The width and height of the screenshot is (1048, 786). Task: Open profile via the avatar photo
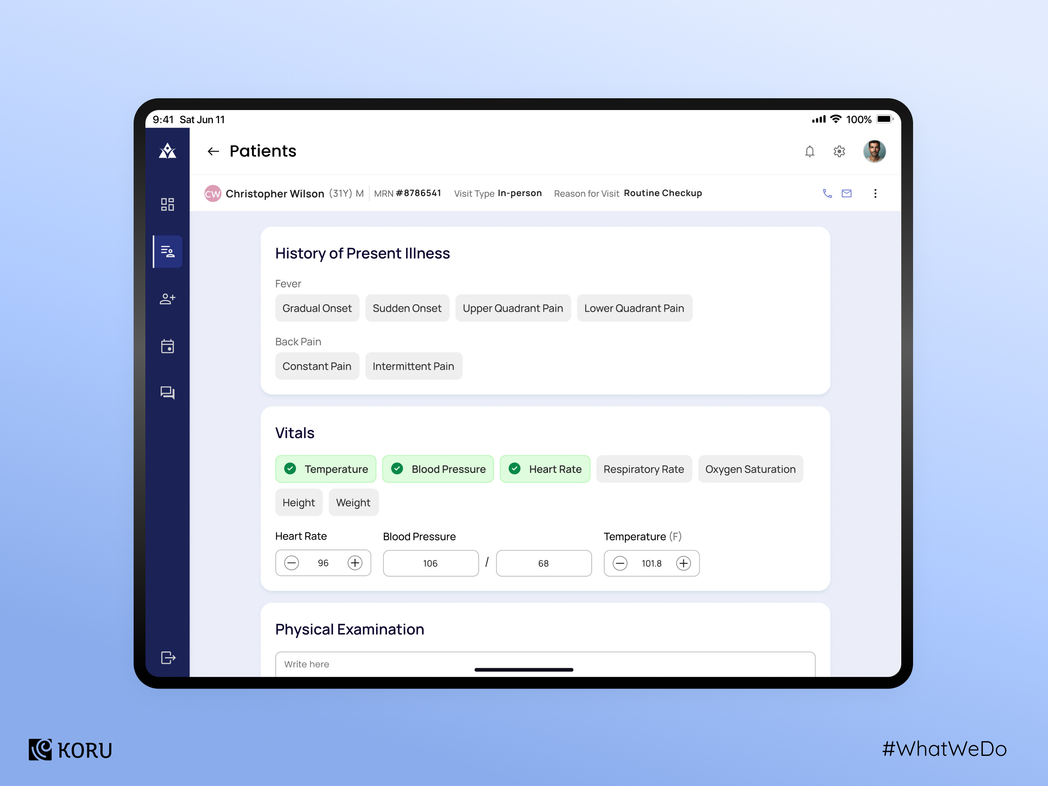tap(874, 151)
